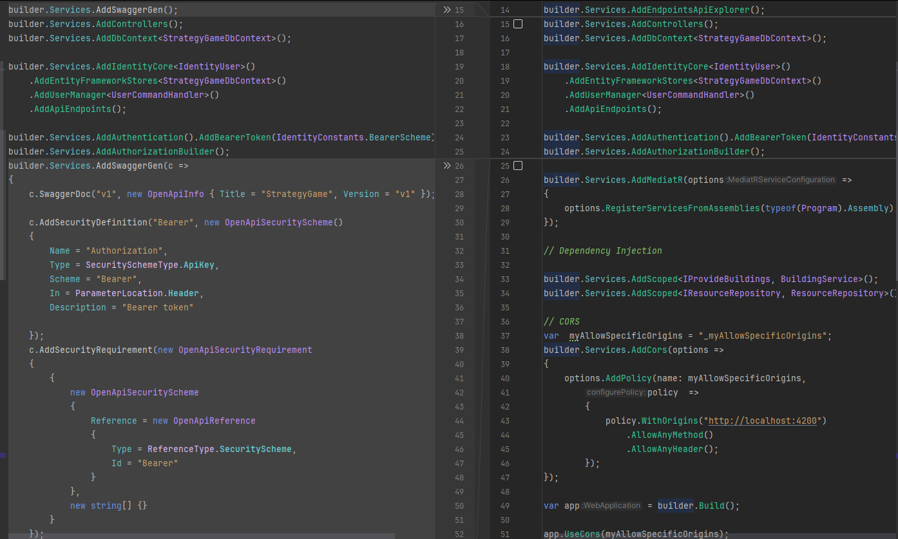The height and width of the screenshot is (539, 898).
Task: Apply the change arrow beside left line 26
Action: click(x=447, y=165)
